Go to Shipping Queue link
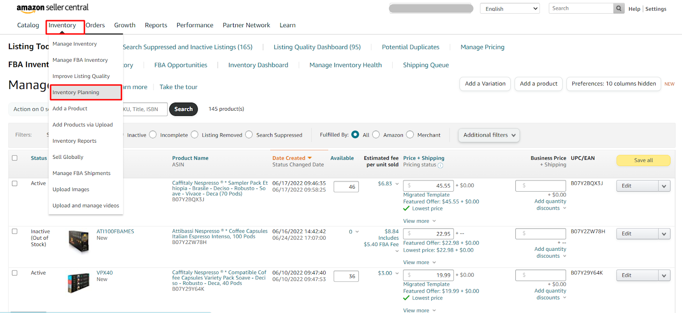 tap(426, 65)
